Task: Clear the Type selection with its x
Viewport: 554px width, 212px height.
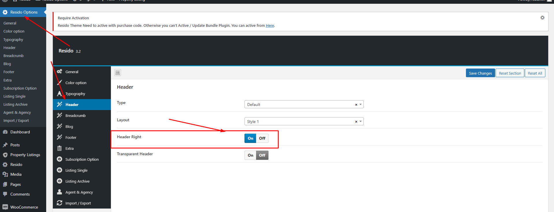Action: pyautogui.click(x=356, y=105)
